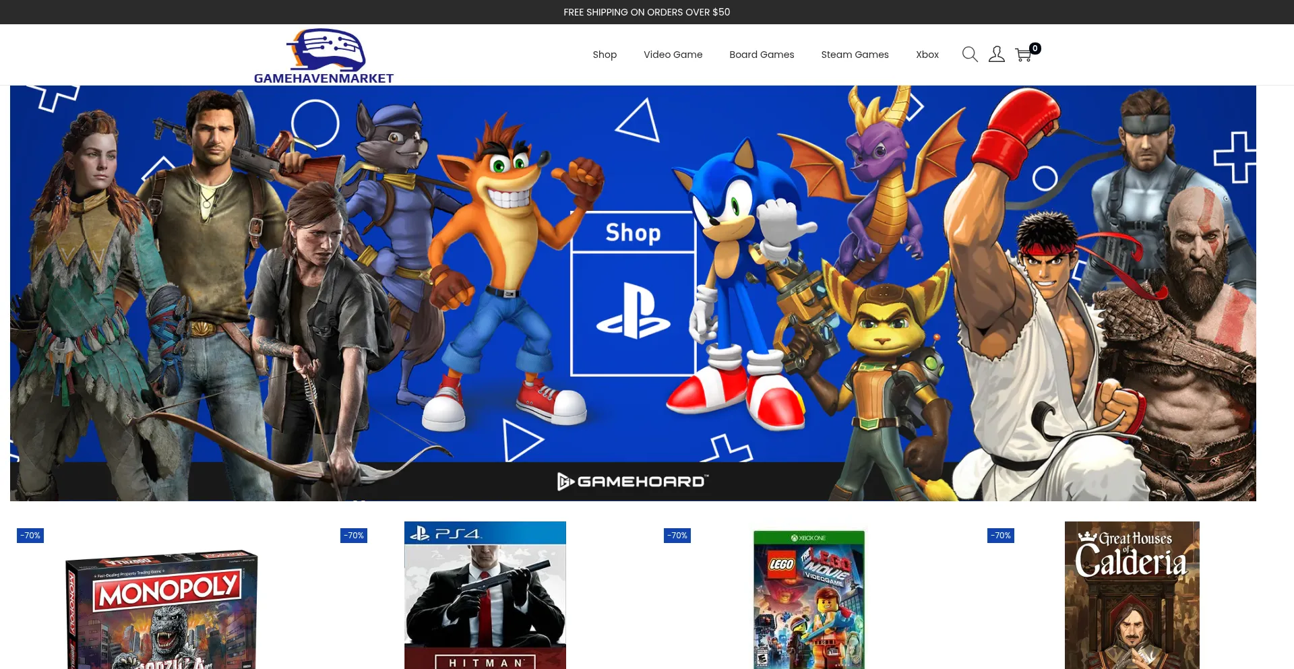Image resolution: width=1294 pixels, height=669 pixels.
Task: Select the Board Games category
Action: pos(762,55)
